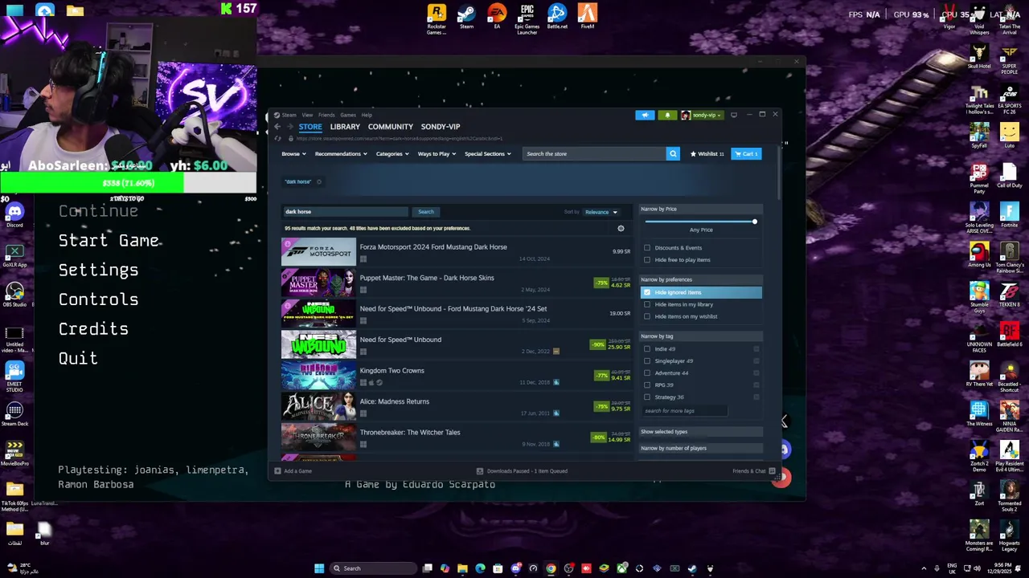The height and width of the screenshot is (578, 1029).
Task: Open Alice: Madness Returns result thumbnail
Action: tap(318, 406)
